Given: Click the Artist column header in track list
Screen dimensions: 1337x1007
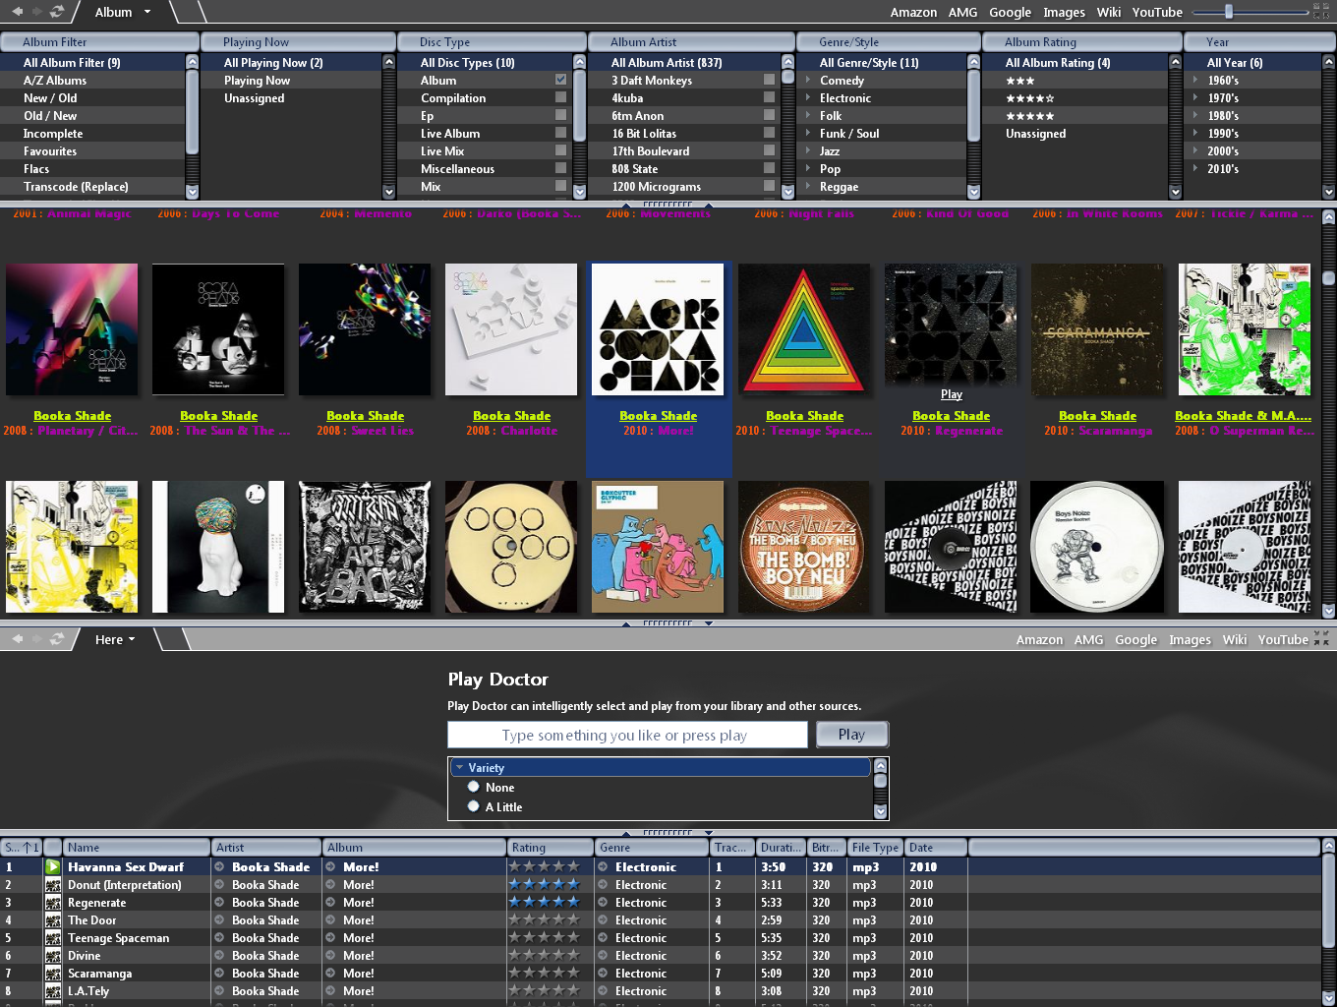Looking at the screenshot, I should 266,848.
